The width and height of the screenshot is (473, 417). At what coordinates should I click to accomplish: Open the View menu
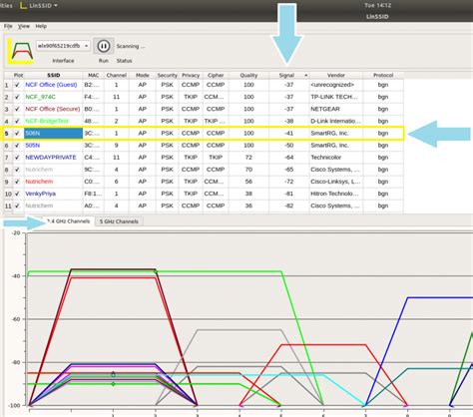click(24, 26)
